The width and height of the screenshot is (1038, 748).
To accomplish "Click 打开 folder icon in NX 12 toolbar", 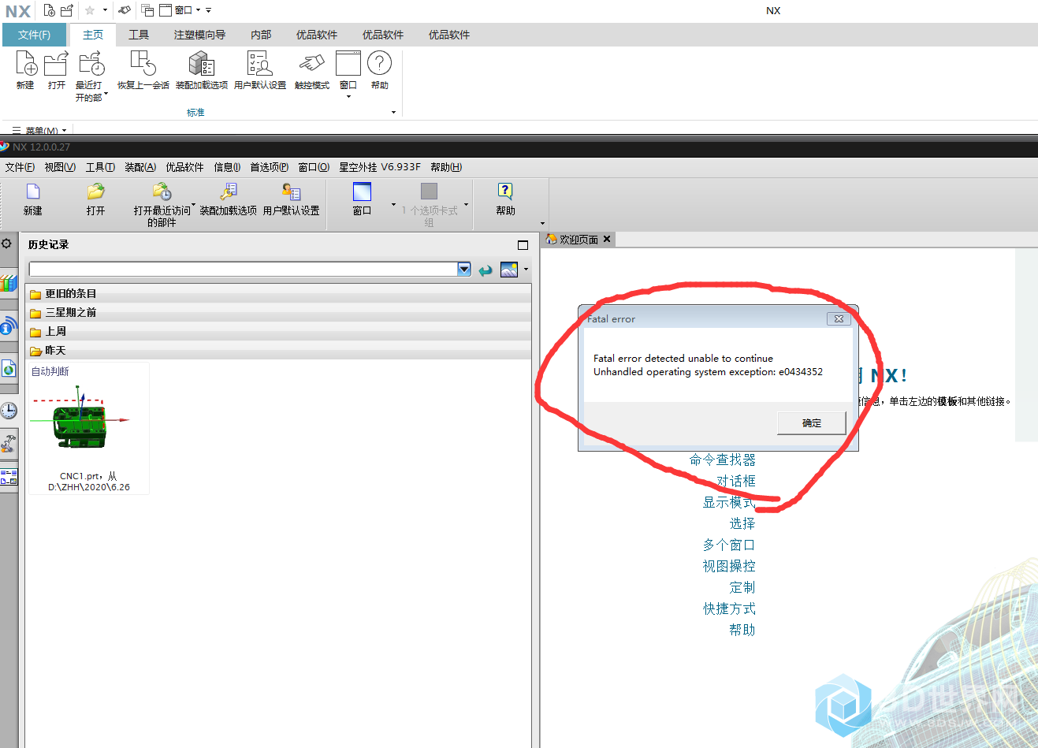I will click(x=96, y=192).
